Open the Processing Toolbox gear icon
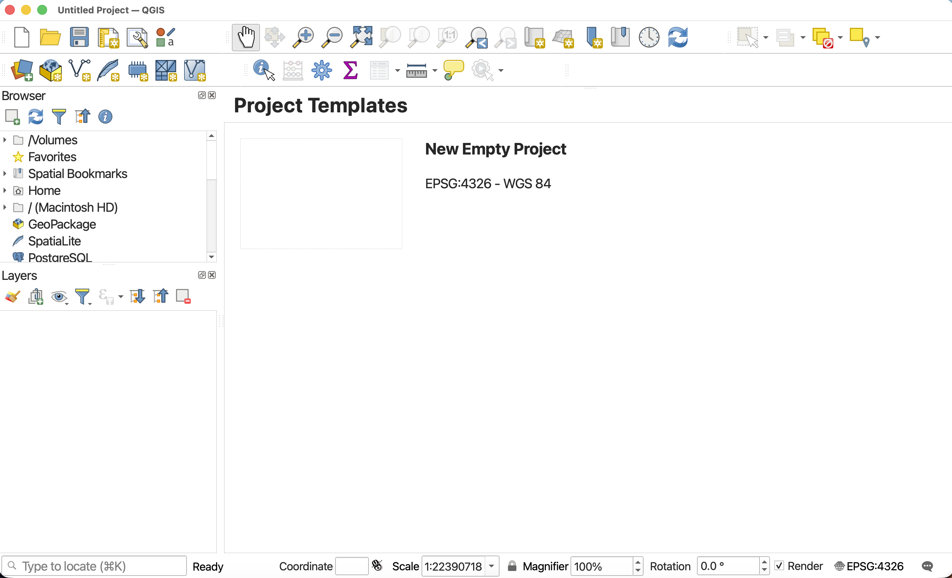 pos(322,70)
